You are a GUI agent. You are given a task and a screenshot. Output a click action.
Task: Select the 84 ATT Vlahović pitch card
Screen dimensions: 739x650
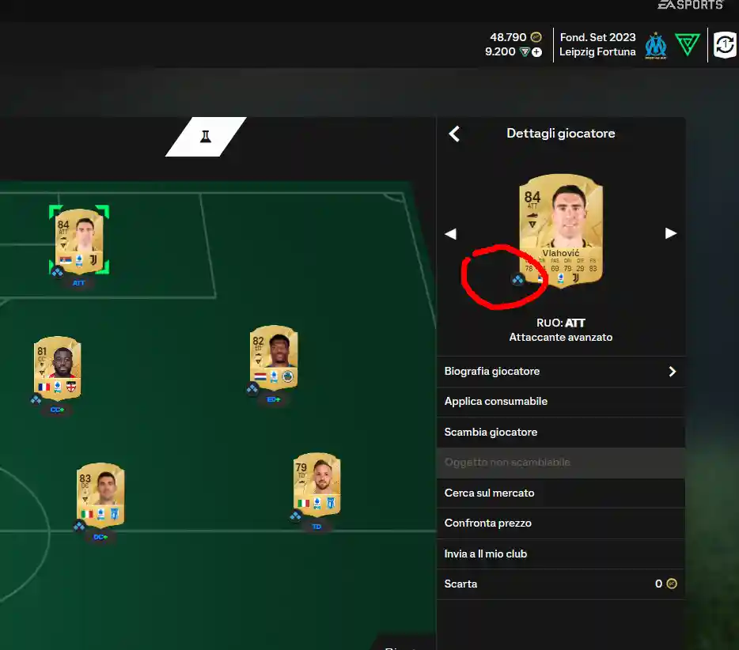(79, 240)
